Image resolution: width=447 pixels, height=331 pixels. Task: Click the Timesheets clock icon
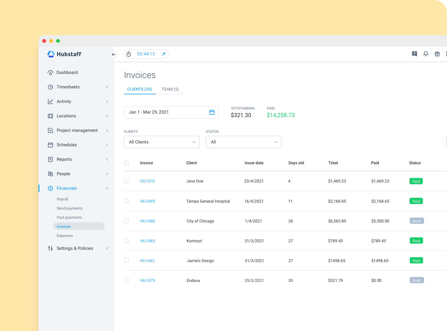50,87
